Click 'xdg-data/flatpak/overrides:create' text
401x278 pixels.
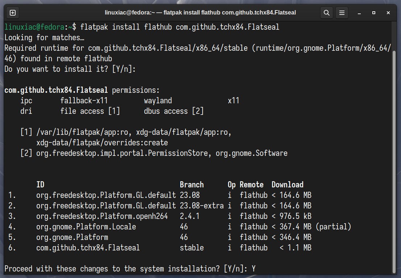tap(102, 143)
